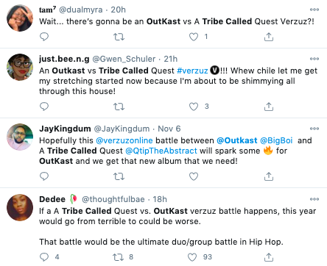327x266 pixels.
Task: View Dedee's profile picture
Action: 20,207
